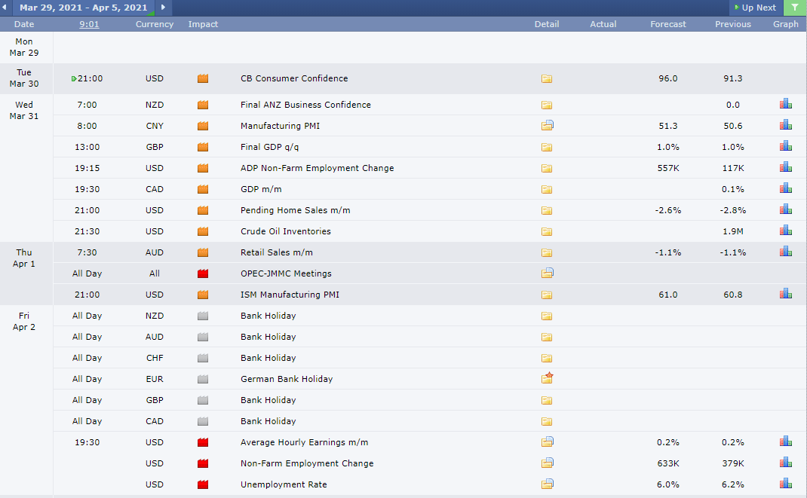Open detail folder for Final ANZ Business Confidence
This screenshot has width=807, height=498.
pyautogui.click(x=547, y=105)
